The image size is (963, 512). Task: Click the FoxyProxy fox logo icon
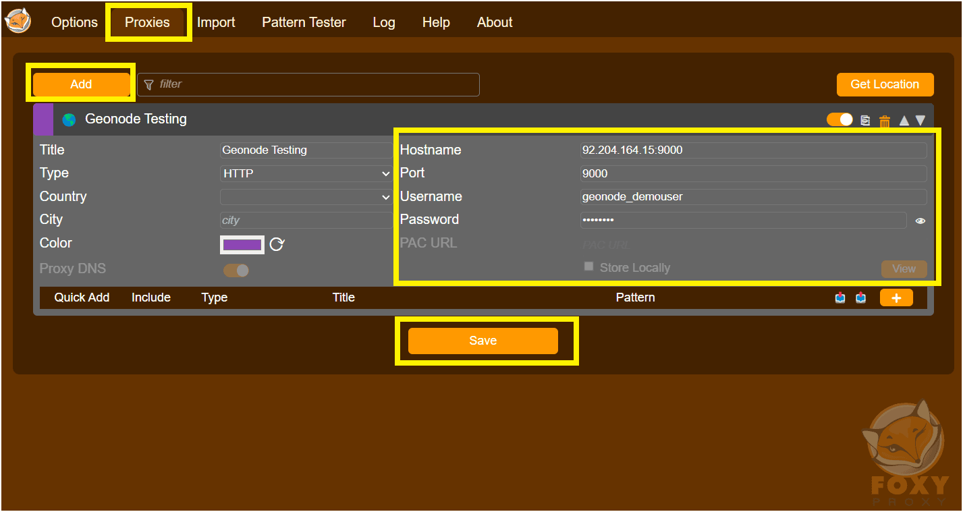coord(18,21)
